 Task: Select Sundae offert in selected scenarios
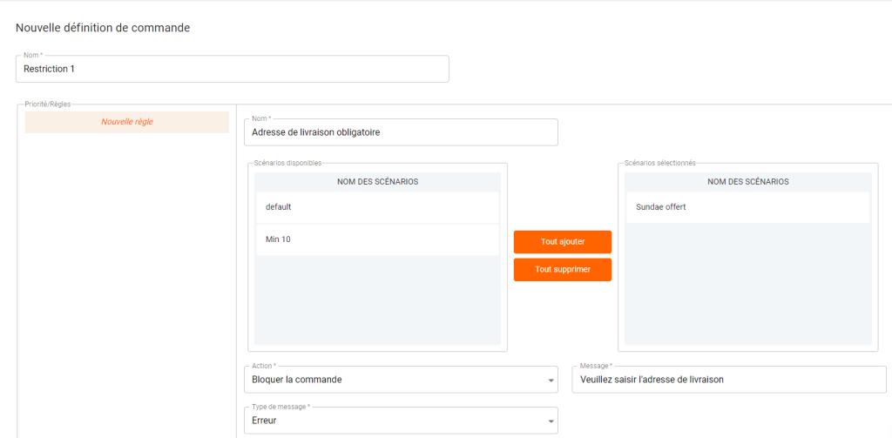[x=747, y=207]
